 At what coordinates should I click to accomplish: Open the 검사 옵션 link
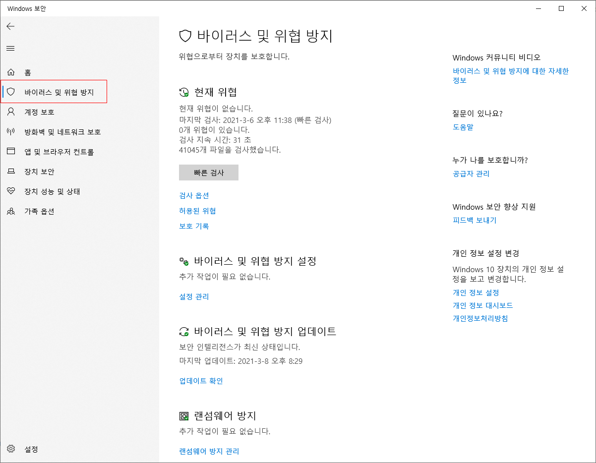click(194, 195)
